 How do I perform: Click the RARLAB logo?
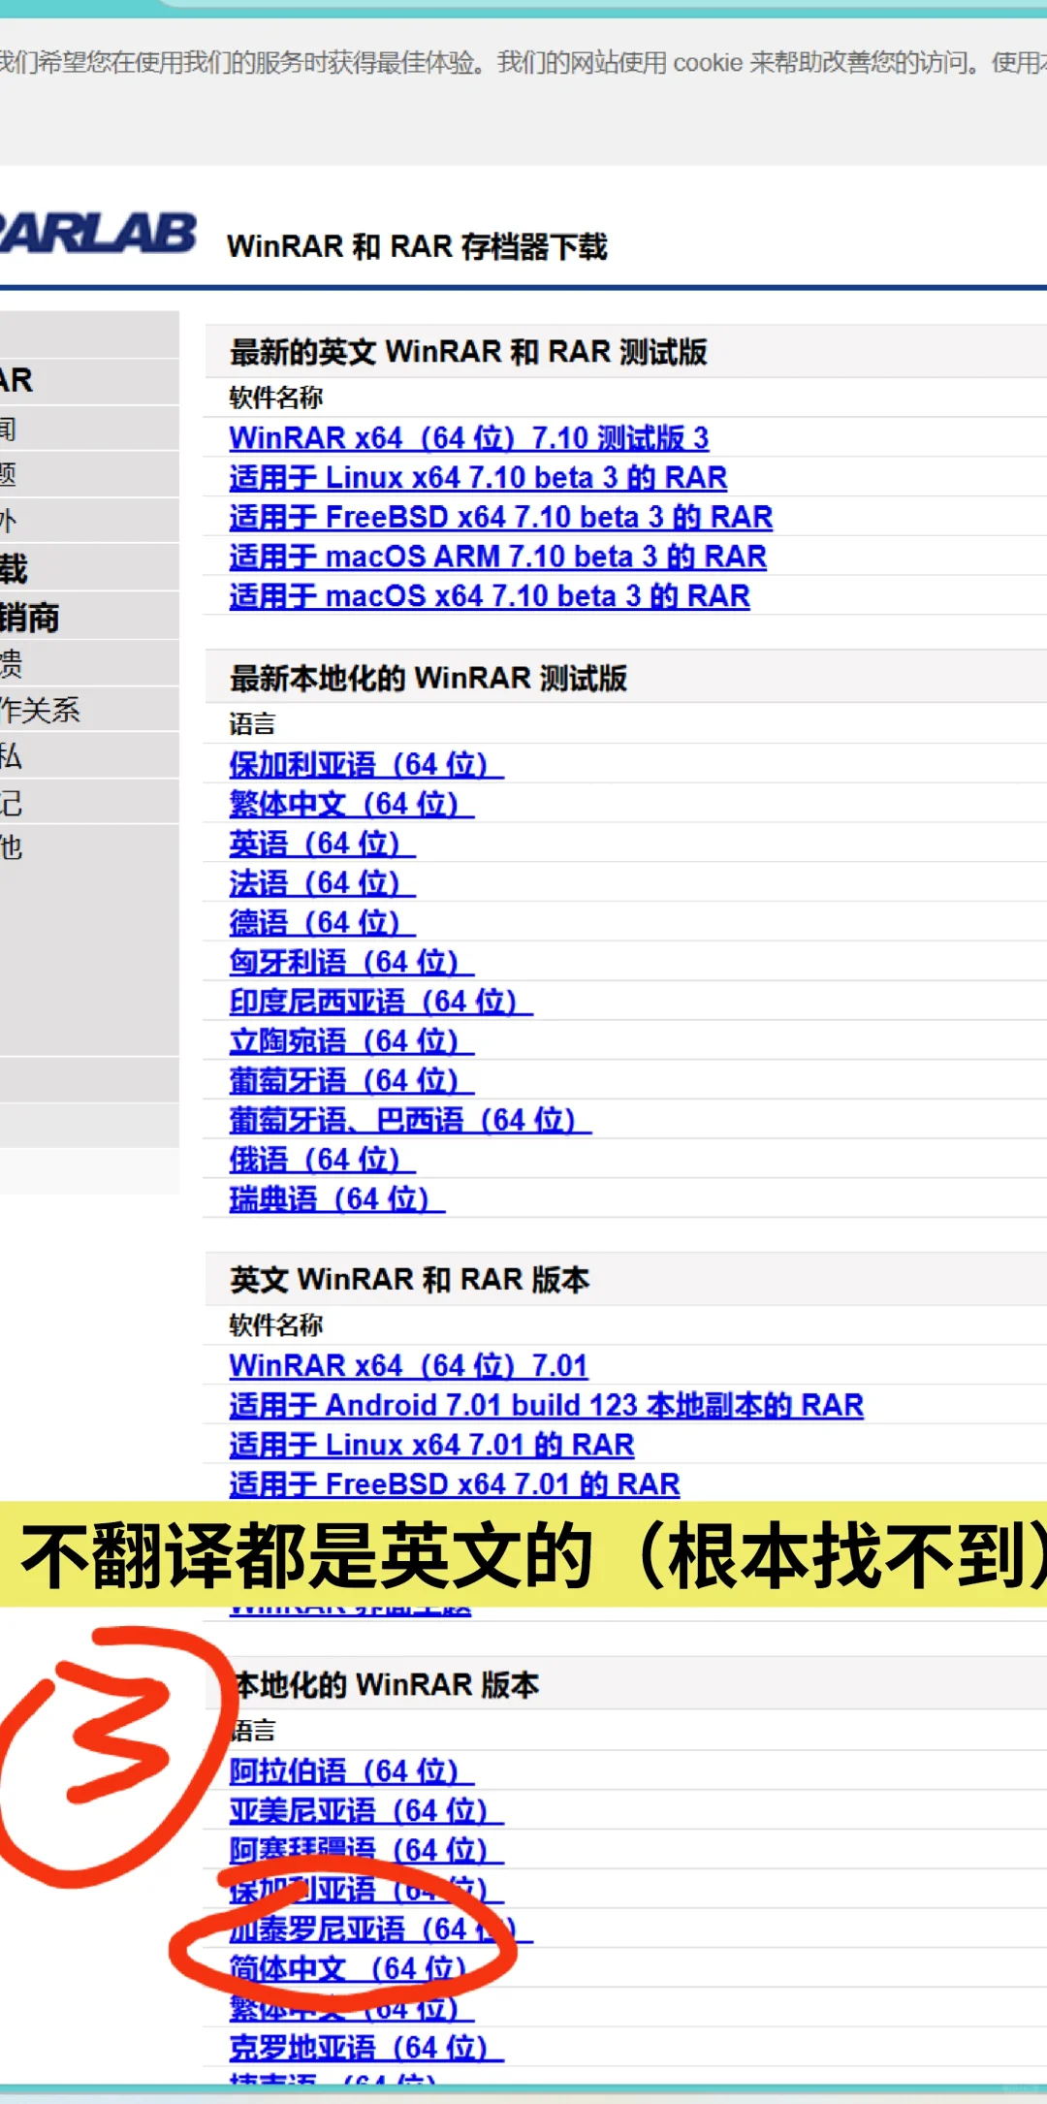pos(98,234)
